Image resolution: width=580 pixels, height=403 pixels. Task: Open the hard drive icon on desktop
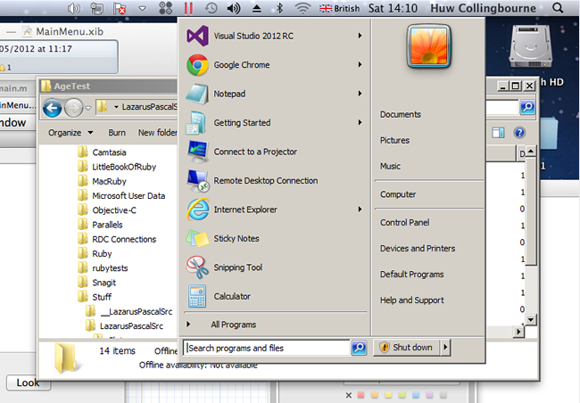tap(531, 46)
